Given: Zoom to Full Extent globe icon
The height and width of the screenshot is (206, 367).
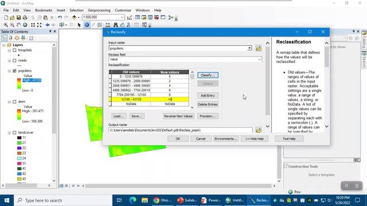Looking at the screenshot, I should tap(25, 25).
